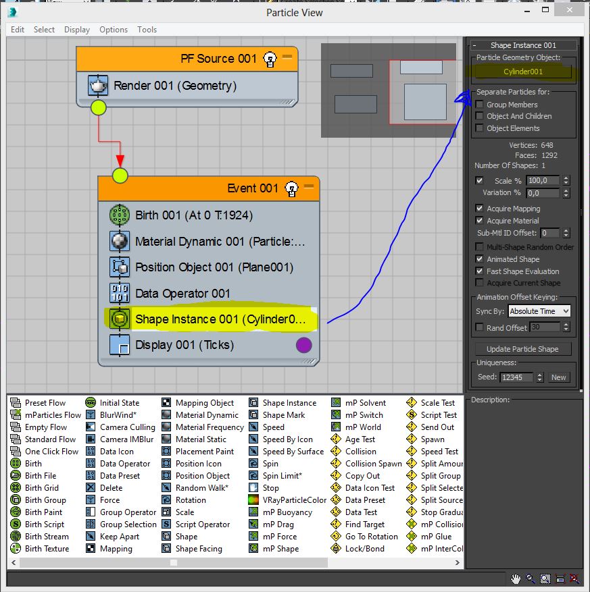Open the Sync By dropdown

pos(539,311)
